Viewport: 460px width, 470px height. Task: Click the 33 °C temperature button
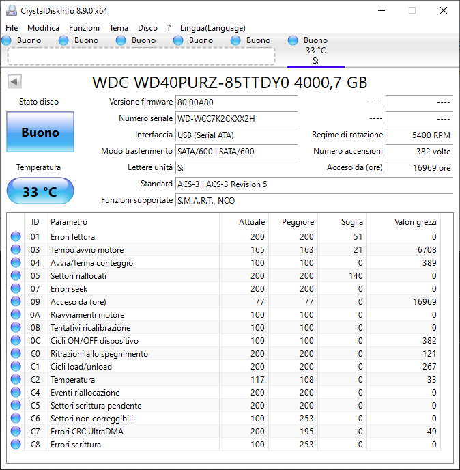[x=40, y=191]
